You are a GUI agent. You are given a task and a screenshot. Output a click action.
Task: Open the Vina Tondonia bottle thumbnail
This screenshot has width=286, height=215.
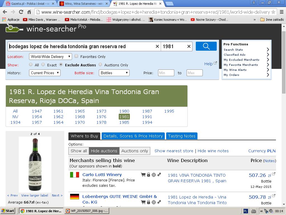pyautogui.click(x=35, y=164)
